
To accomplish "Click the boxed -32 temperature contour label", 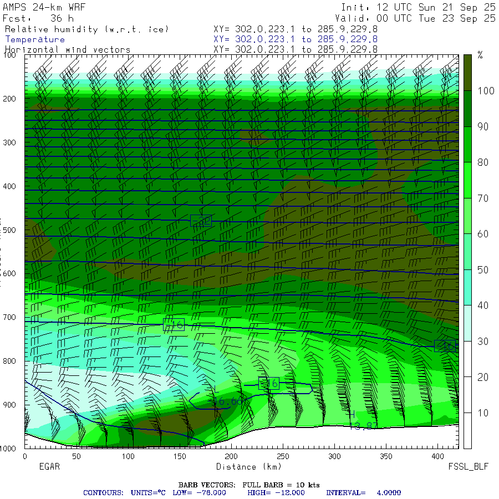I will click(x=201, y=221).
